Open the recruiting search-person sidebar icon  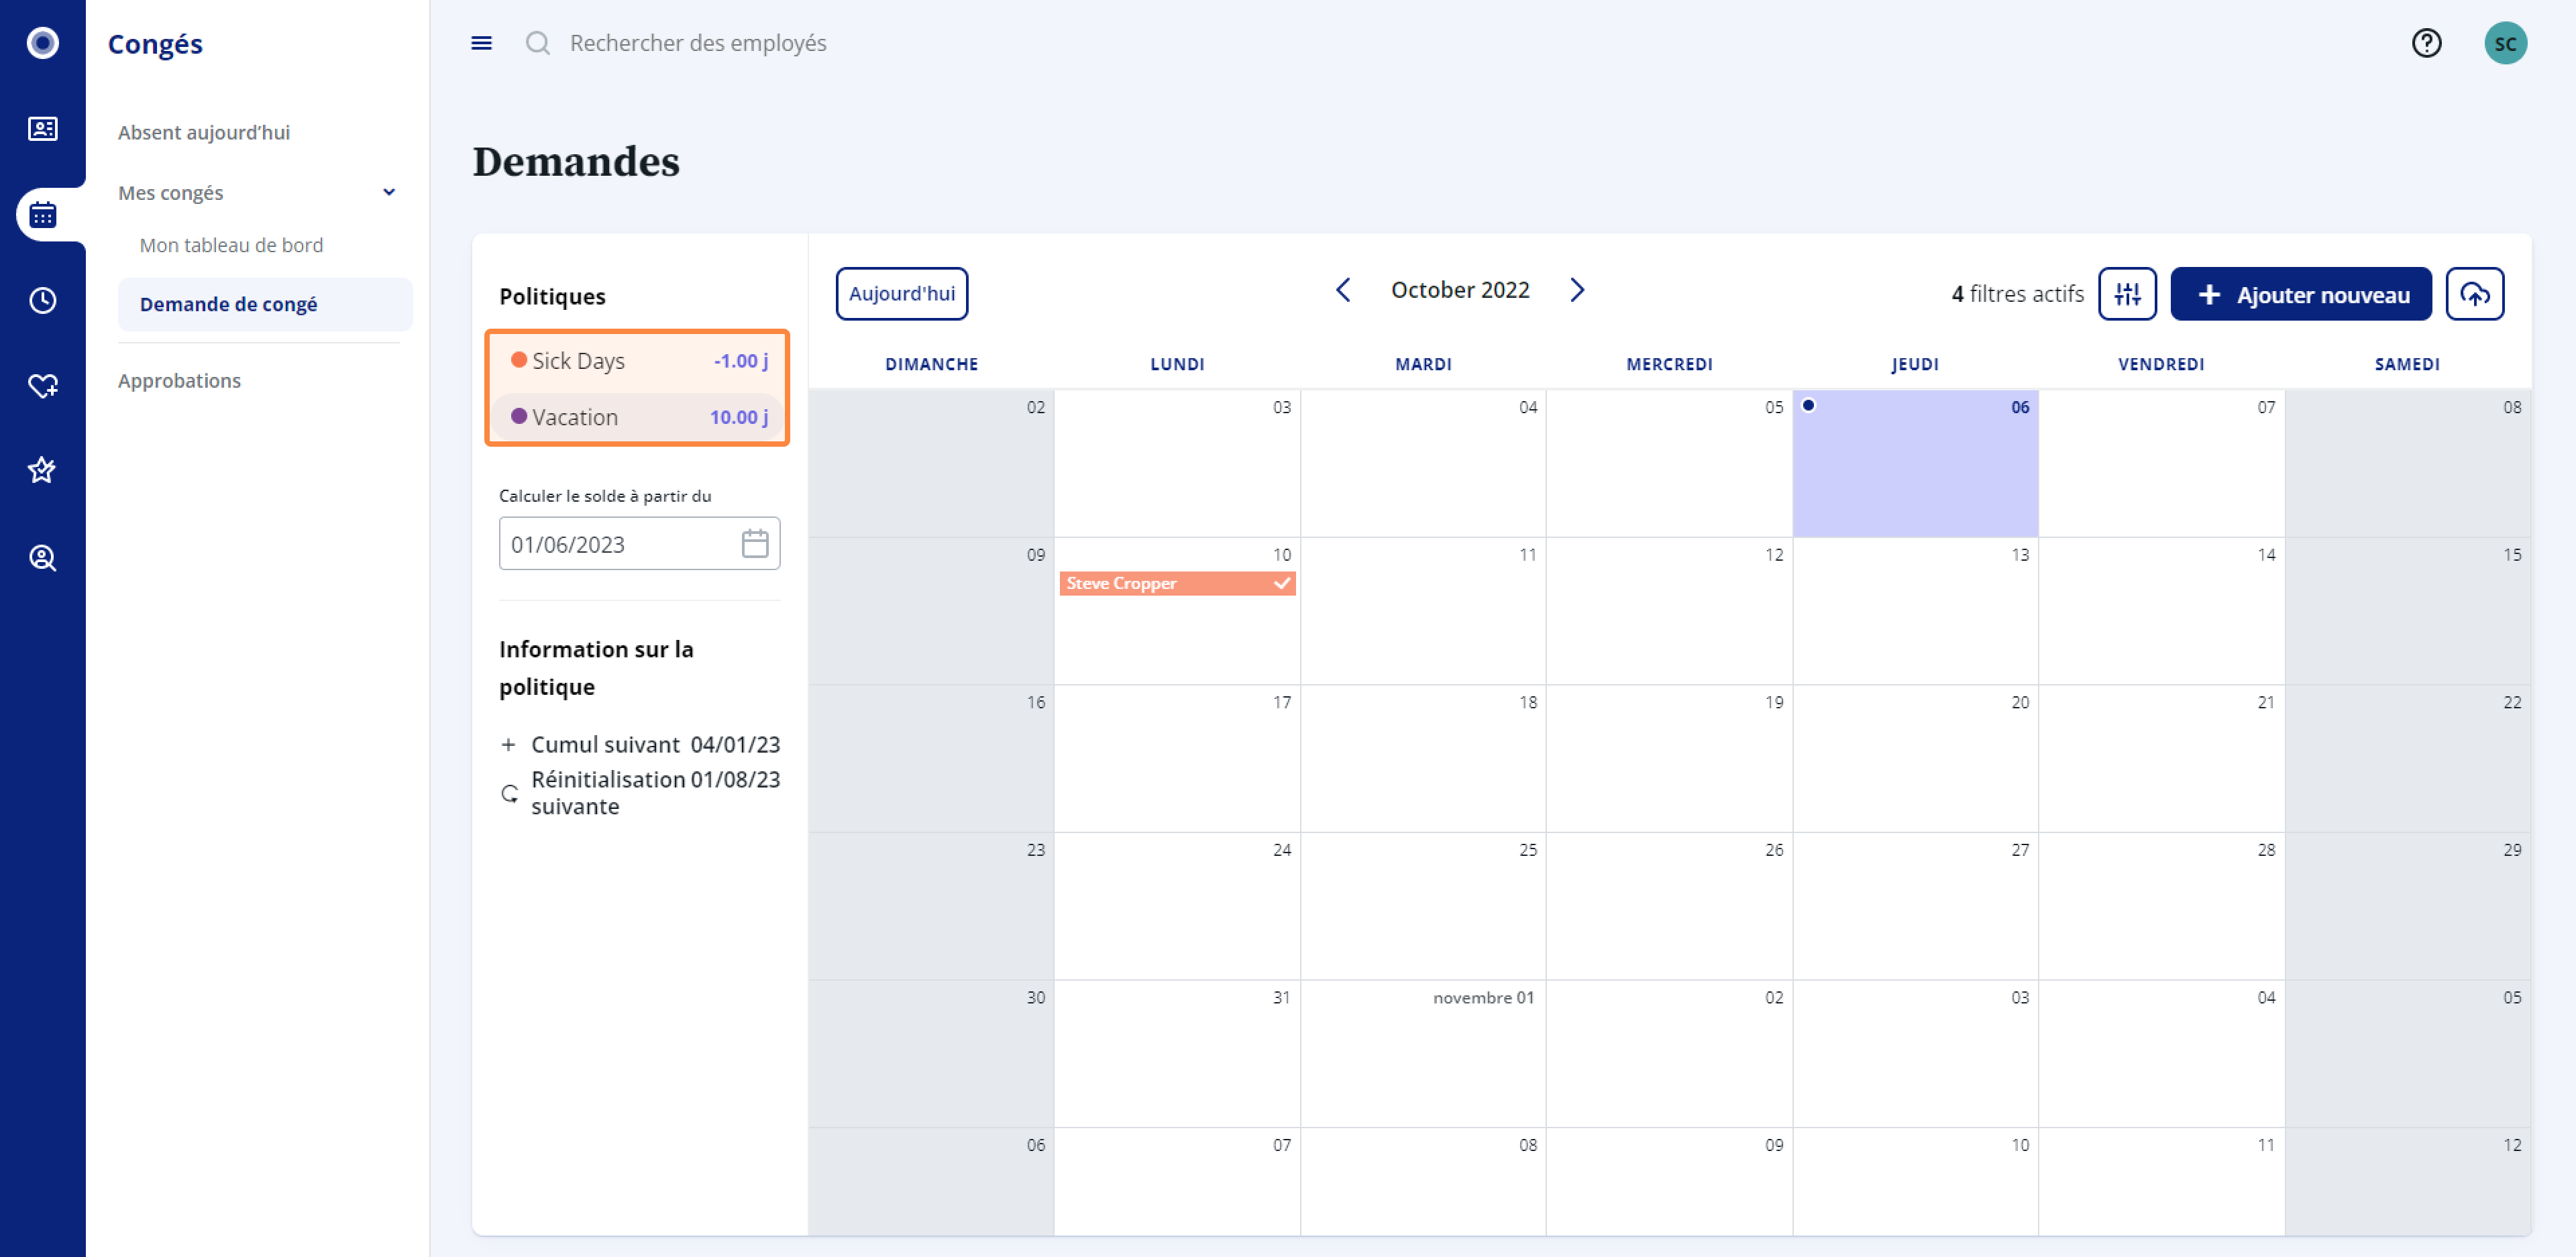(42, 558)
